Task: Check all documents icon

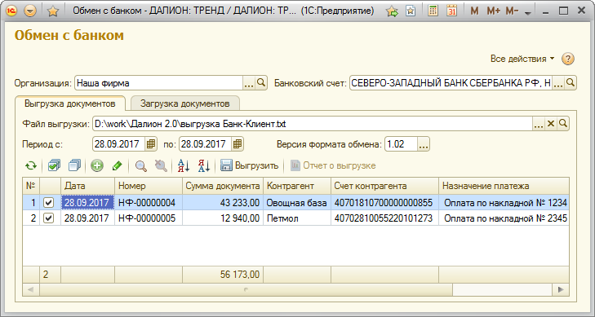Action: [54, 165]
